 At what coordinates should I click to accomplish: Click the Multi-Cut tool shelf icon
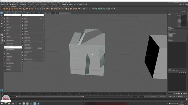(88, 8)
